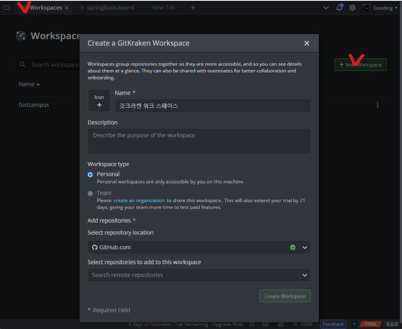Close the Create a GitKraken Workspace dialog
Screen dimensions: 402x329
pos(307,43)
